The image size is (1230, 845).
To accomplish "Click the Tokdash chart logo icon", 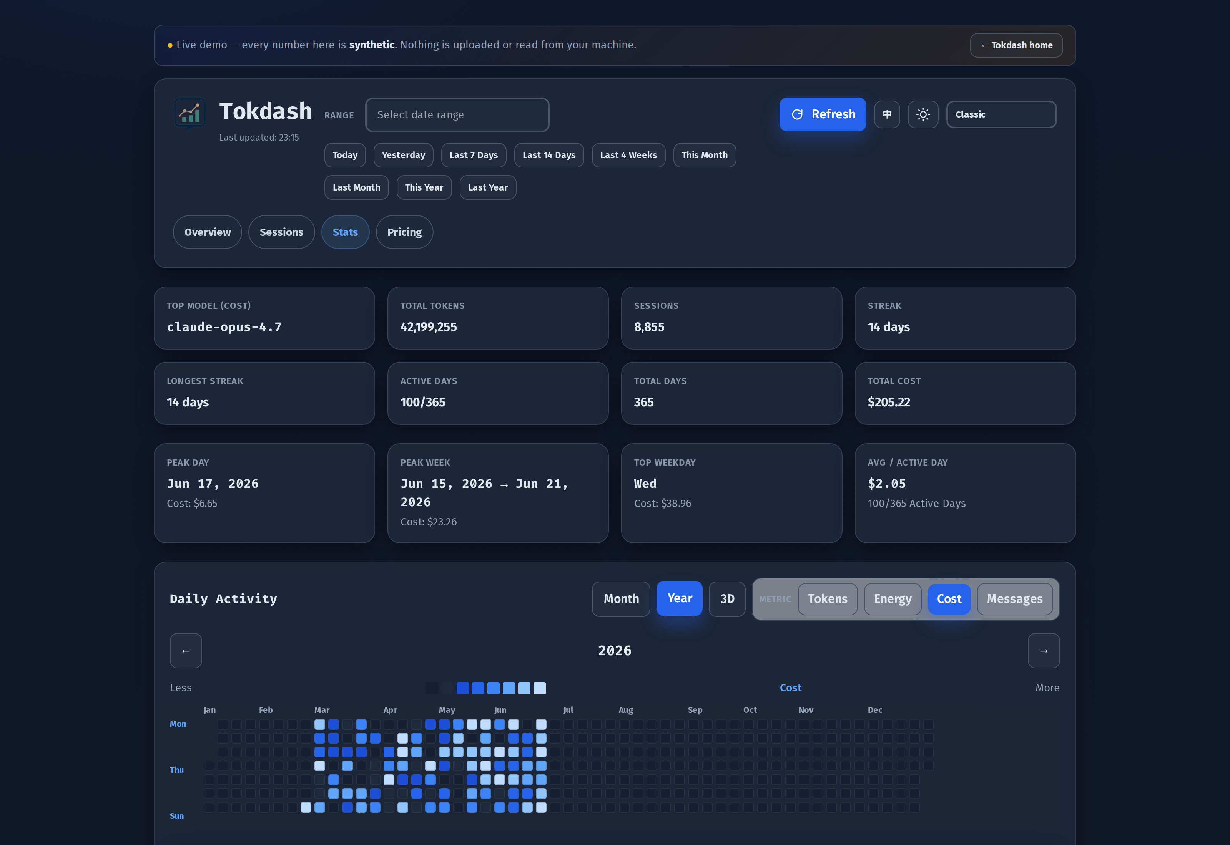I will 189,114.
